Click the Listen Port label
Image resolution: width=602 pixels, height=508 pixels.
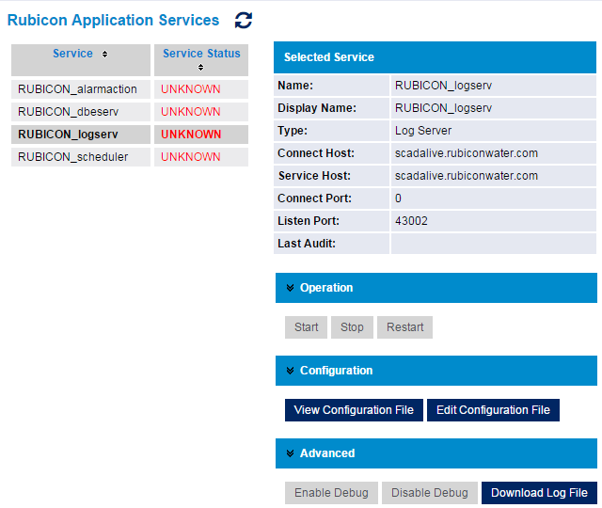[x=309, y=221]
